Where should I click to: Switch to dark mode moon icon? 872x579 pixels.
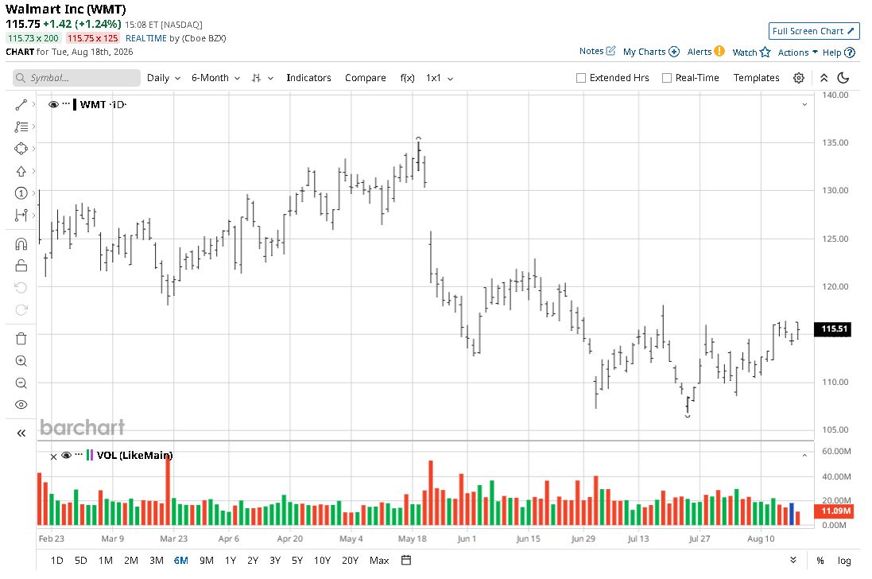[x=843, y=78]
